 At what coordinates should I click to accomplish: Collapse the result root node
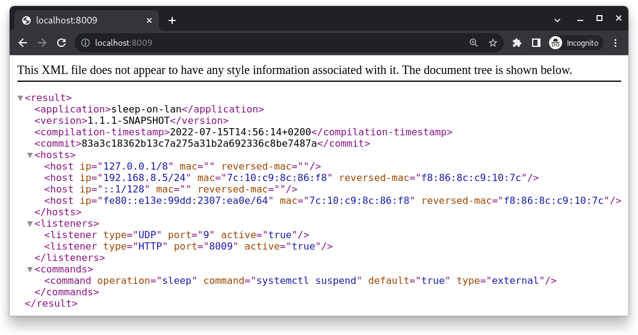pyautogui.click(x=20, y=98)
